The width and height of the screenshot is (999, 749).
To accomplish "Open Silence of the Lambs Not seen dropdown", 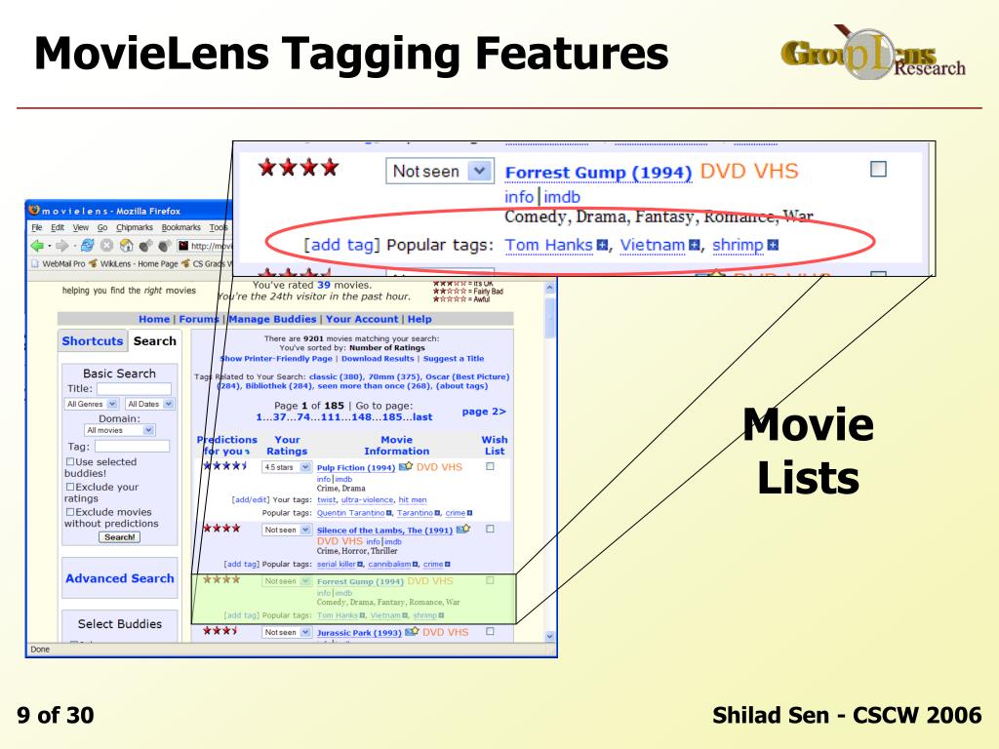I will (x=287, y=530).
